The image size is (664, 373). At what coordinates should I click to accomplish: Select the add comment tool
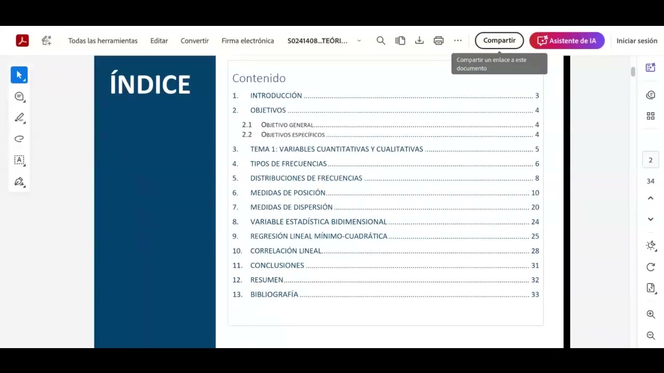[x=19, y=96]
